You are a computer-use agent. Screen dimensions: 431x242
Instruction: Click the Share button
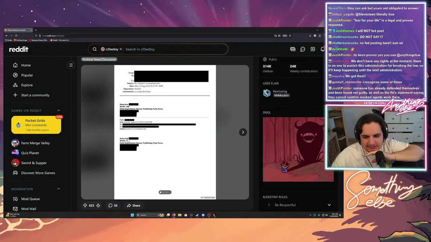[134, 205]
